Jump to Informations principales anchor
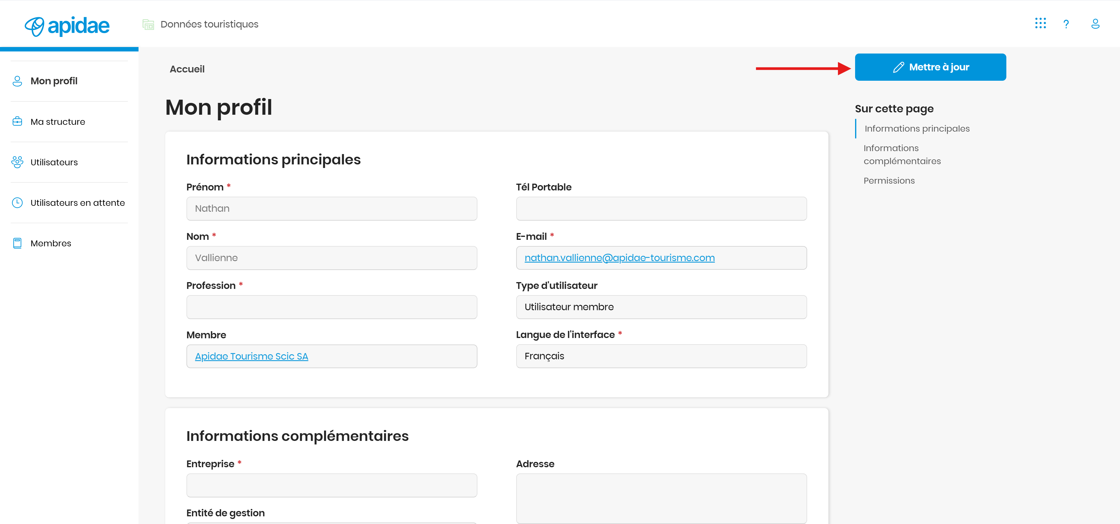1120x524 pixels. 917,129
